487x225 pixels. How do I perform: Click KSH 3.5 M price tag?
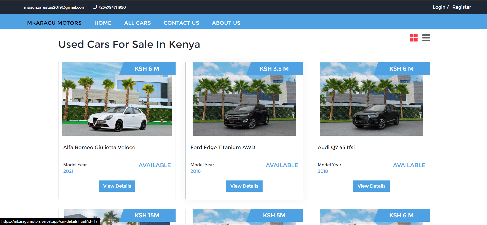(274, 69)
